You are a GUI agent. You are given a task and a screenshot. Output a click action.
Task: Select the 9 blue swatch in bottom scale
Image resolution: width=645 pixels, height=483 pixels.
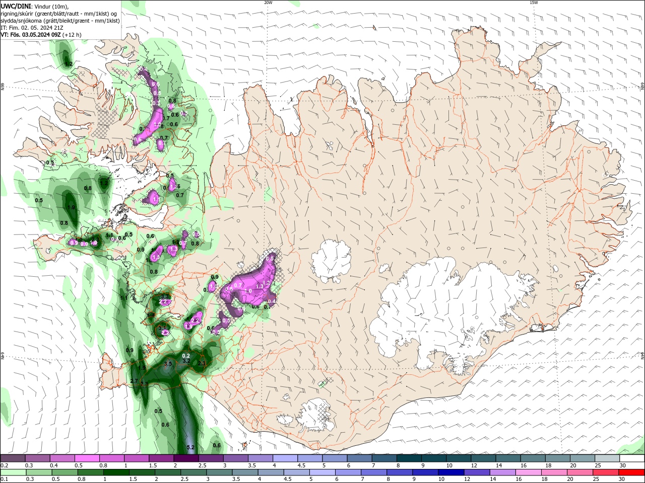(426, 472)
